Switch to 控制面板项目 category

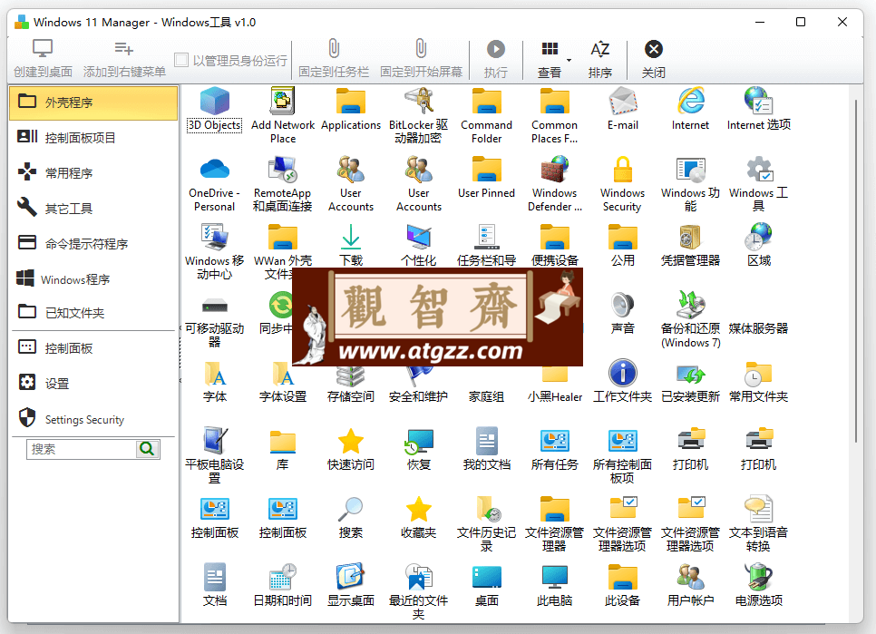(x=93, y=138)
